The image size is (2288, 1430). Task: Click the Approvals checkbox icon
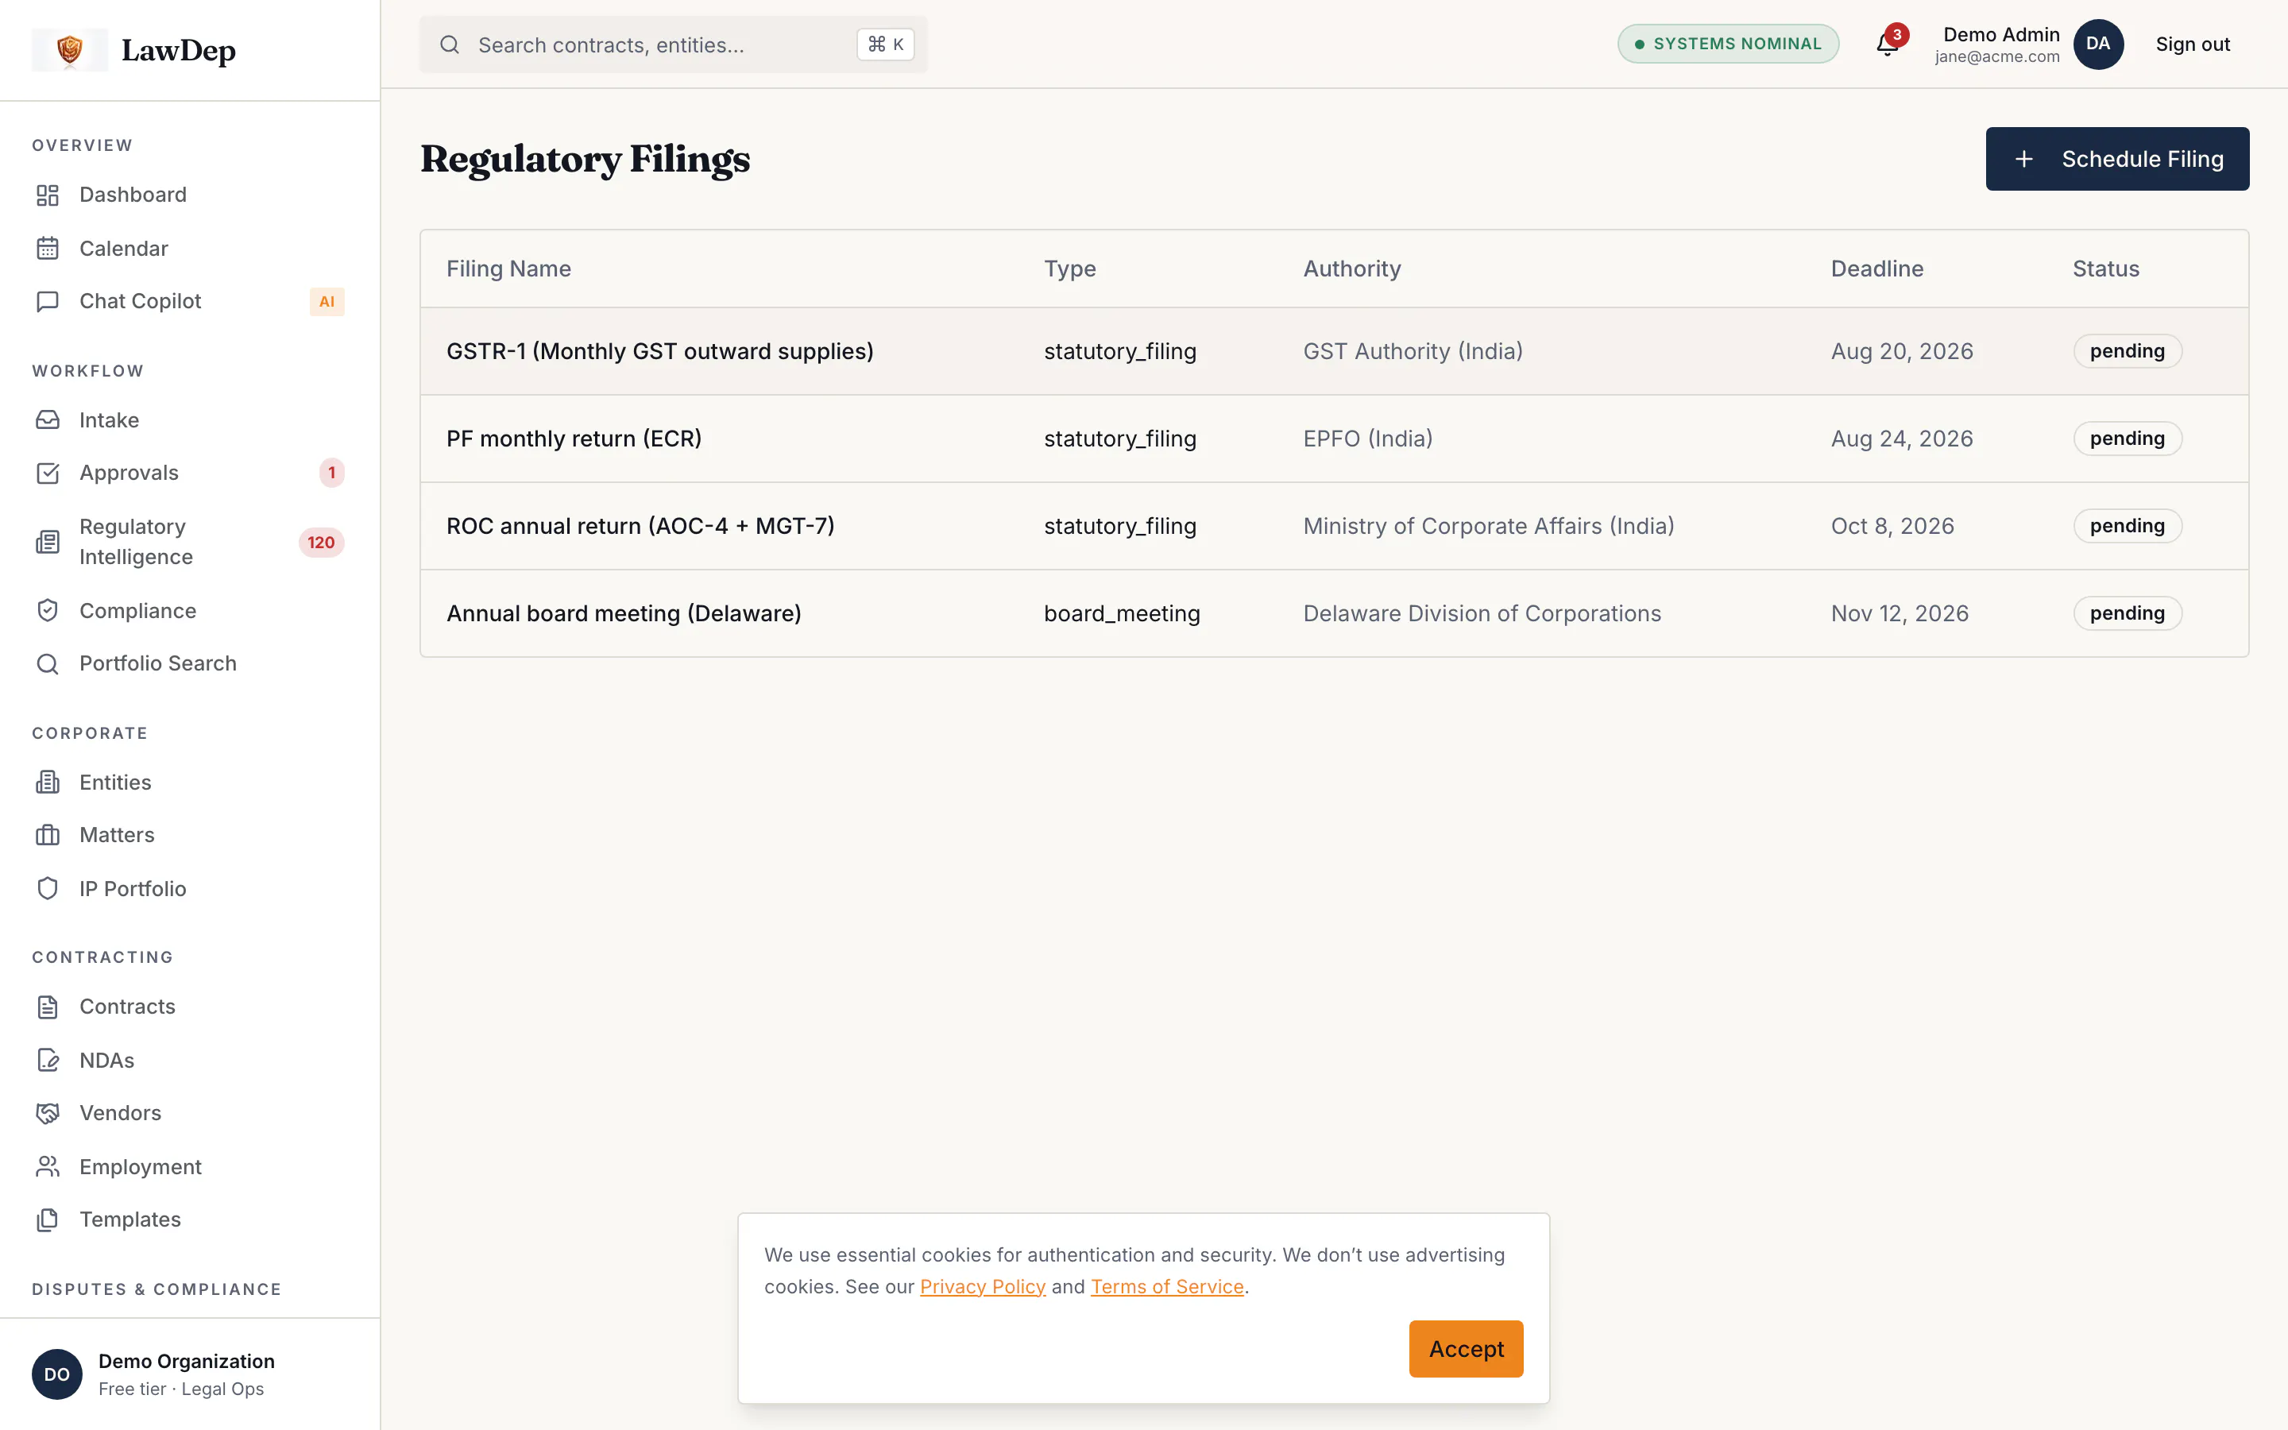point(48,473)
